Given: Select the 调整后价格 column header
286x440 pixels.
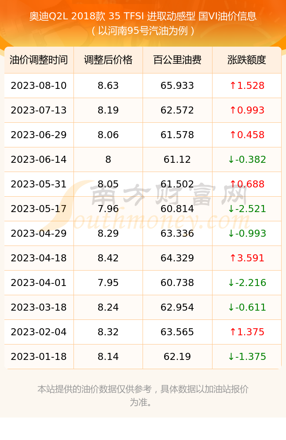Looking at the screenshot, I should (x=108, y=60).
